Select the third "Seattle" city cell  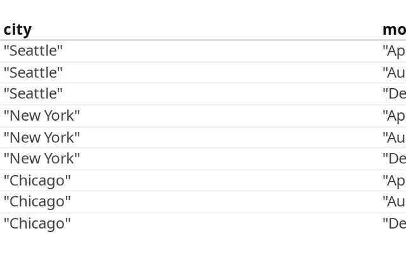point(33,94)
